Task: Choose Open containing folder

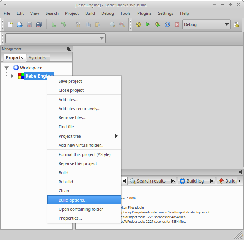Action: click(x=84, y=209)
